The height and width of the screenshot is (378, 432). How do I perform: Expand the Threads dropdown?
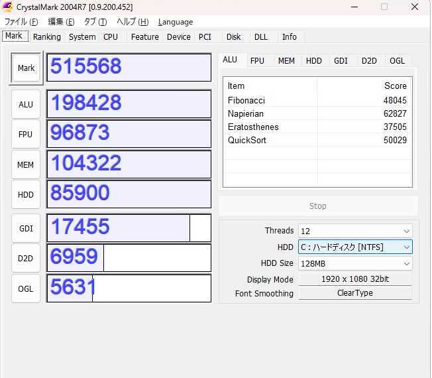coord(354,231)
